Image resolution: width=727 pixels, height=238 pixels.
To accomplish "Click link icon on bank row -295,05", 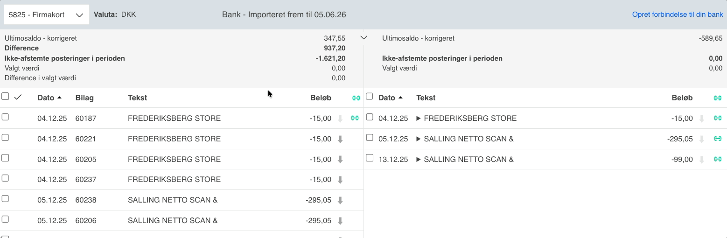I will [718, 139].
